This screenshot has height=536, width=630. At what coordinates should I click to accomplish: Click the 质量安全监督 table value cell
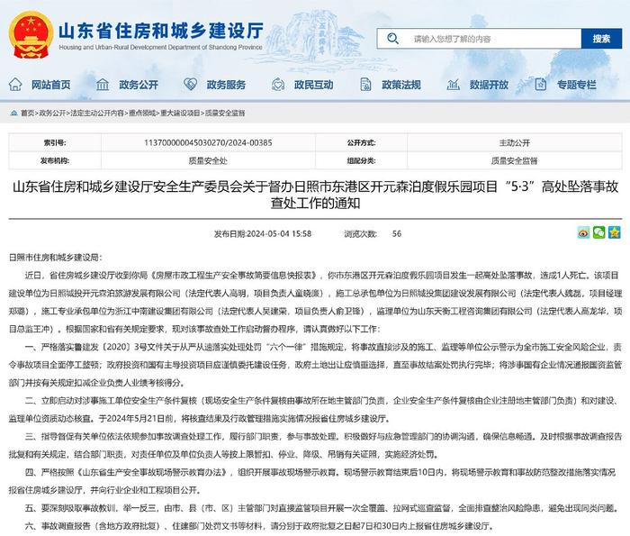515,160
